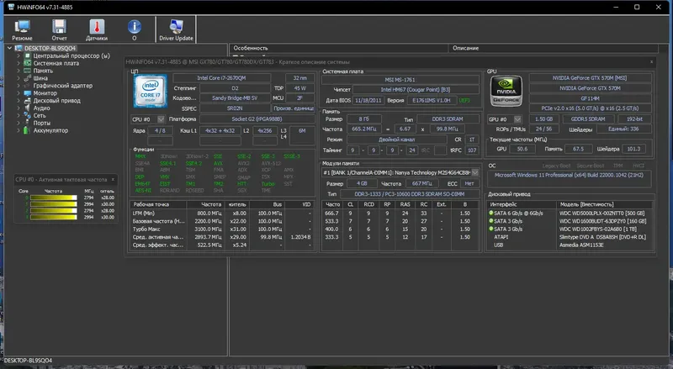The height and width of the screenshot is (369, 673).
Task: Click the Двойной канал memory mode field
Action: coord(396,140)
